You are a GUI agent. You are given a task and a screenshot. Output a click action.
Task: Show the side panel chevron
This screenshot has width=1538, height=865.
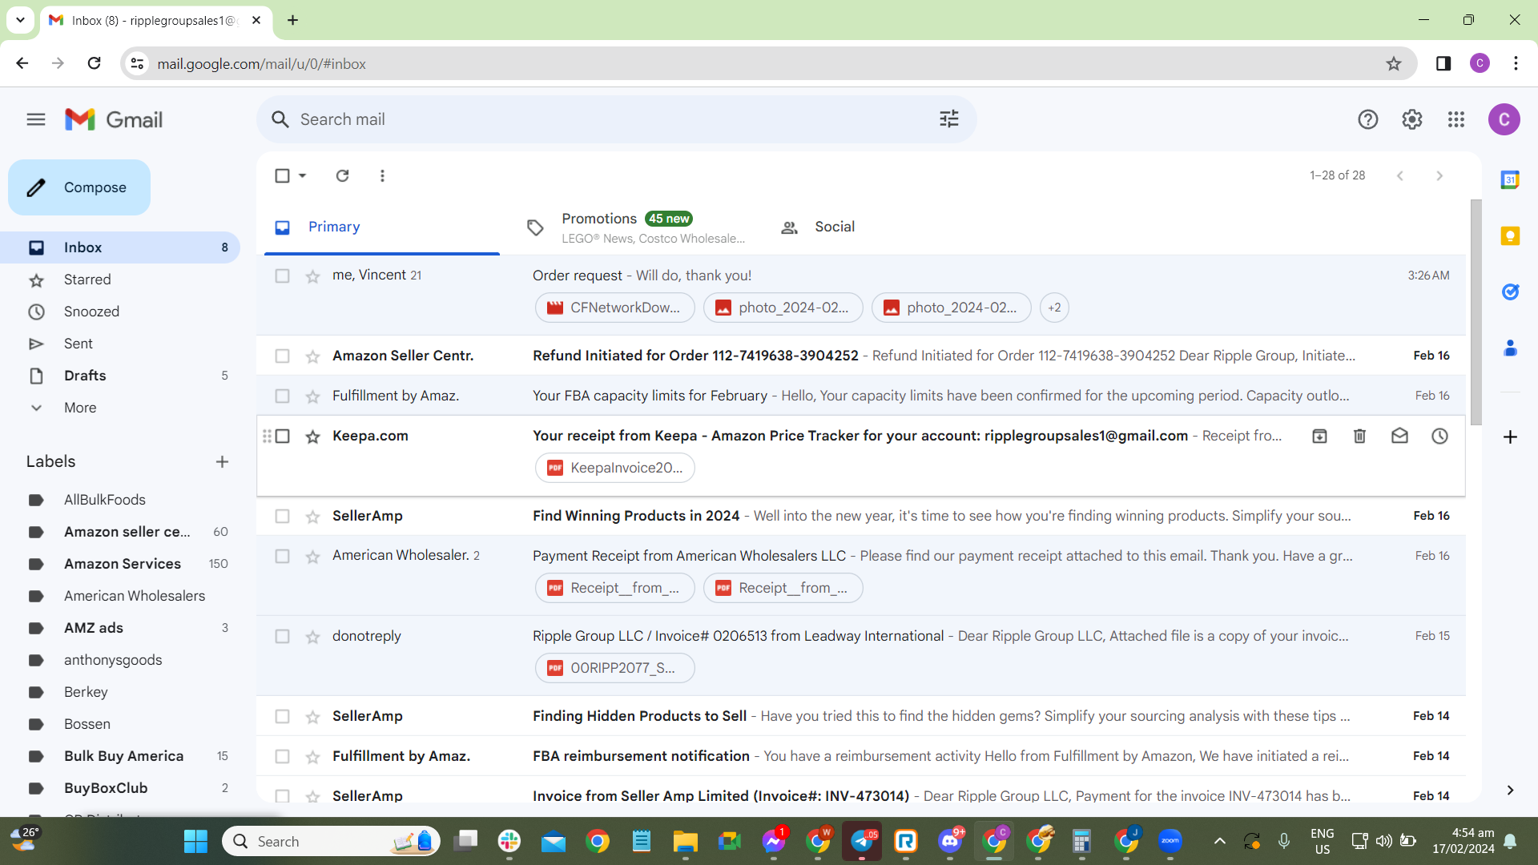pos(1510,791)
